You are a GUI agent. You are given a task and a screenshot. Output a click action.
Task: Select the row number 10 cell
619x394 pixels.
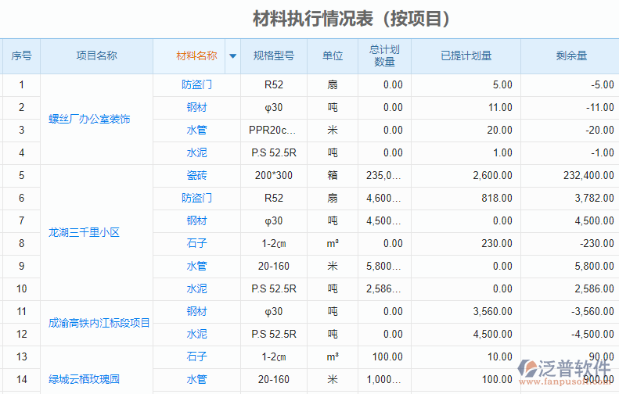[21, 289]
